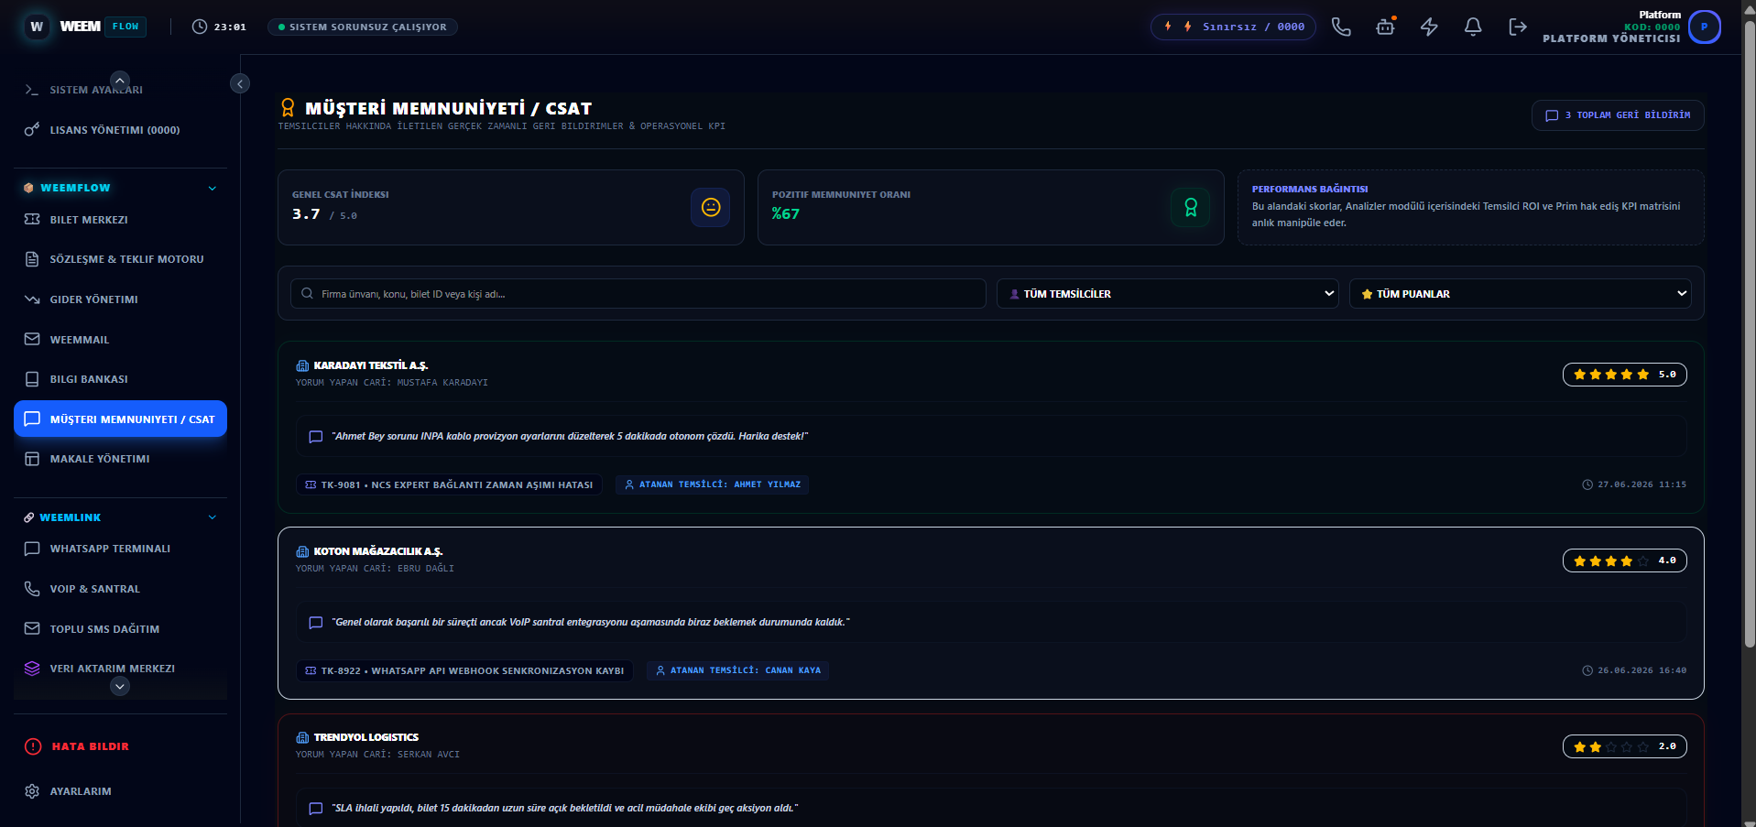
Task: Click commenter name Mustafa Karadayı
Action: tap(442, 383)
